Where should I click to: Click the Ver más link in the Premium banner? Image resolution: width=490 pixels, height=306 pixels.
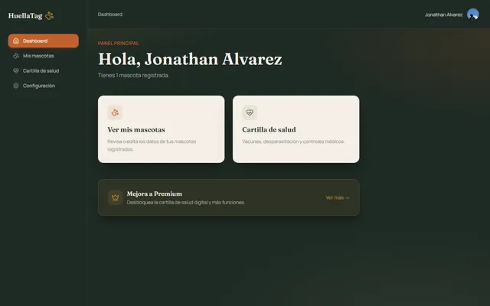pos(338,197)
